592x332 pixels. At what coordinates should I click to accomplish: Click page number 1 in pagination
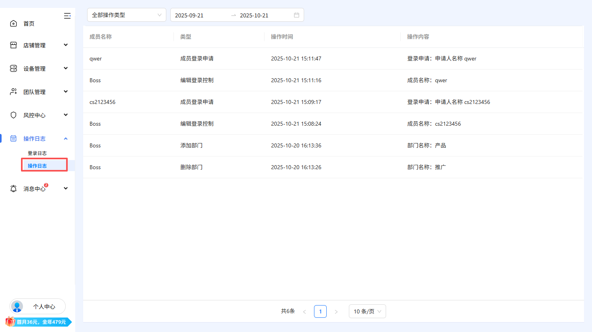tap(320, 311)
